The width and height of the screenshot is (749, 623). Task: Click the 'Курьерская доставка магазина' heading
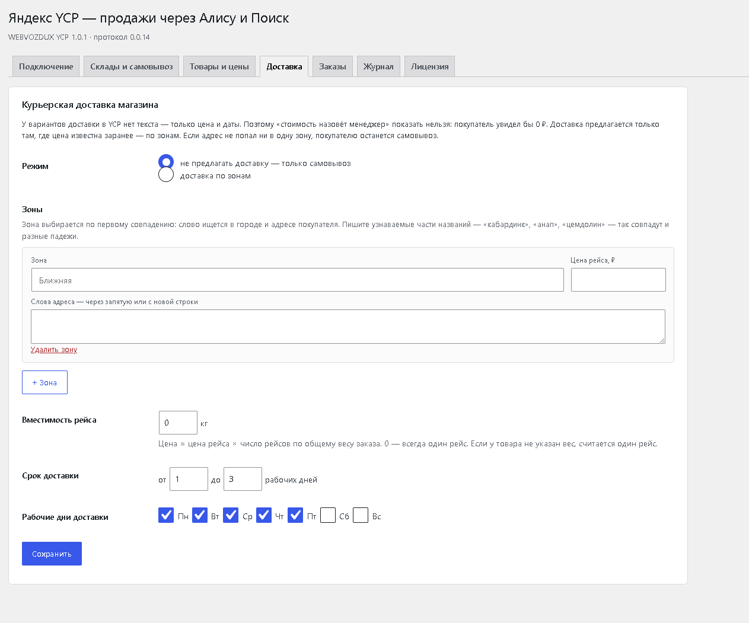[x=90, y=105]
